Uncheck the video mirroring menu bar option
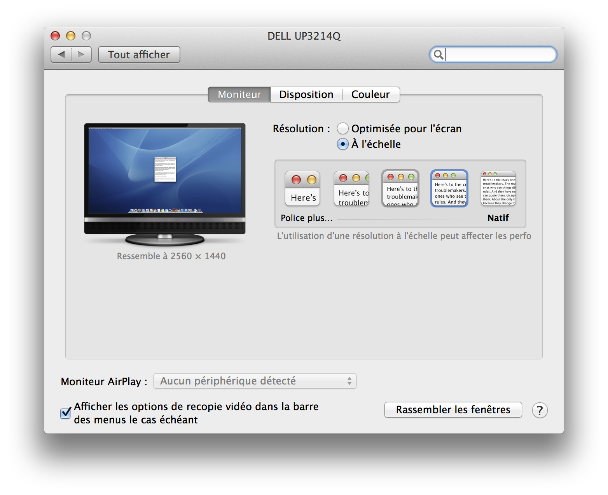Screen dimensions: 608x495 point(66,413)
